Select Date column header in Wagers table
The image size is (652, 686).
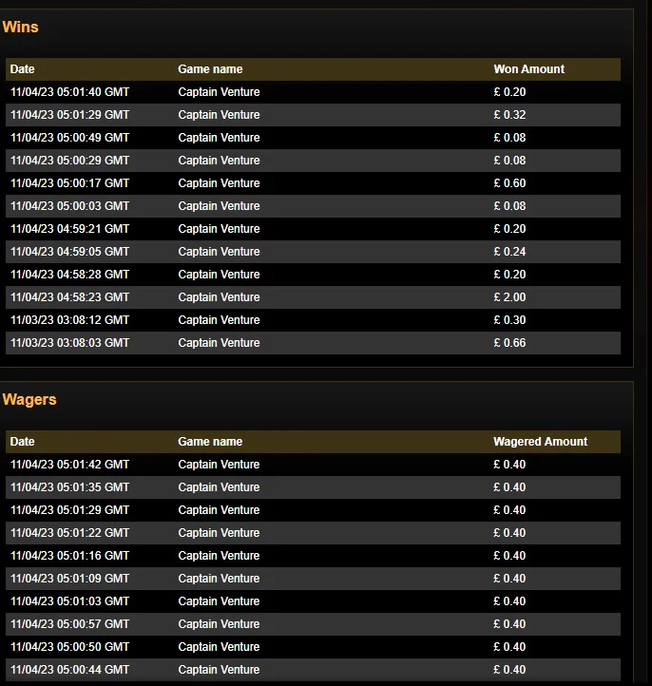(x=22, y=442)
